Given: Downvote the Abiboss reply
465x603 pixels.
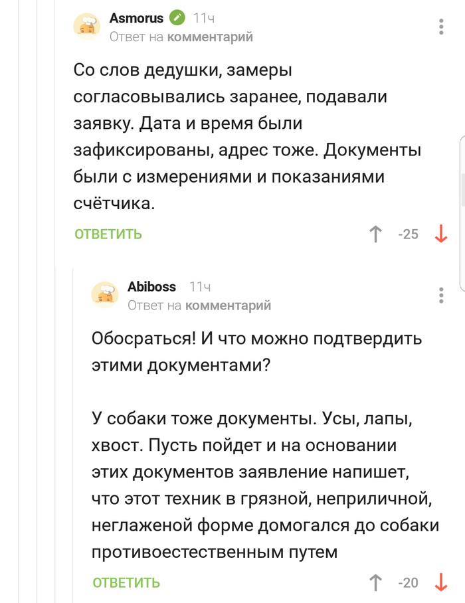Looking at the screenshot, I should coord(440,582).
